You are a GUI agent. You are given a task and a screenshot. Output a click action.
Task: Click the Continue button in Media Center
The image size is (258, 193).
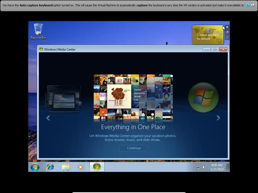[133, 148]
